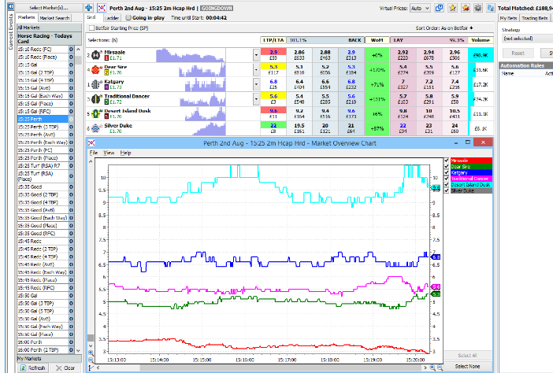Click the bug icon in top toolbar
This screenshot has height=373, width=553.
point(477,8)
